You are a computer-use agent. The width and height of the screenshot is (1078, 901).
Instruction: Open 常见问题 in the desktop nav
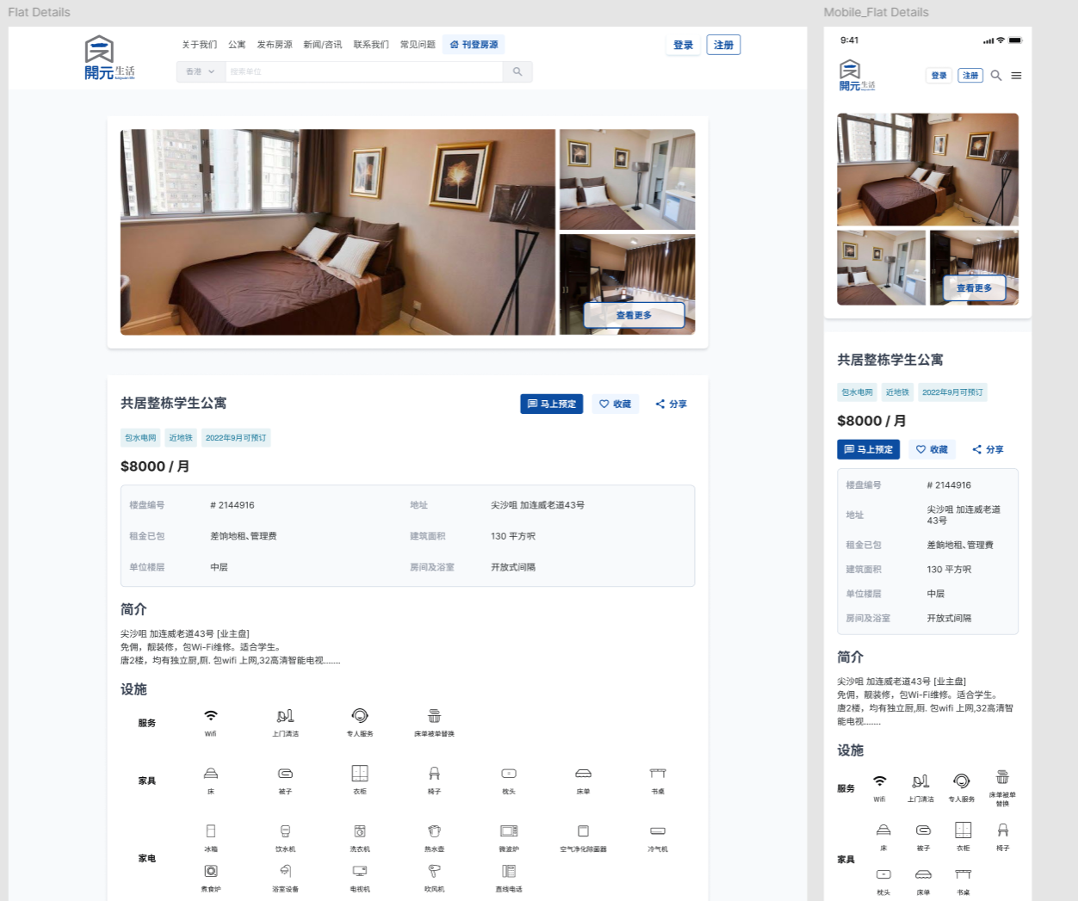click(x=417, y=45)
